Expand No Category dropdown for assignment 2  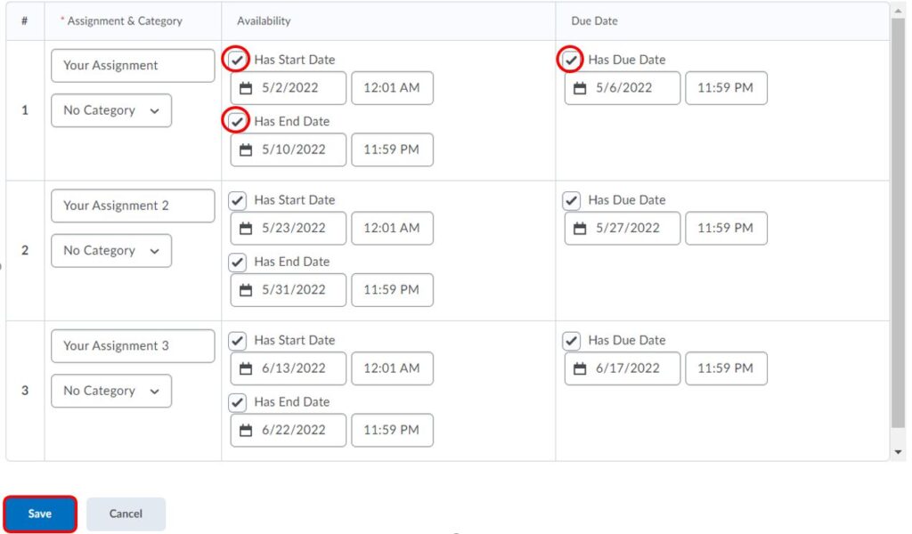click(111, 251)
